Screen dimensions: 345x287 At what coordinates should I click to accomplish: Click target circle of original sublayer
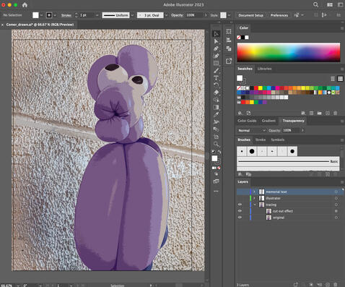(336, 218)
